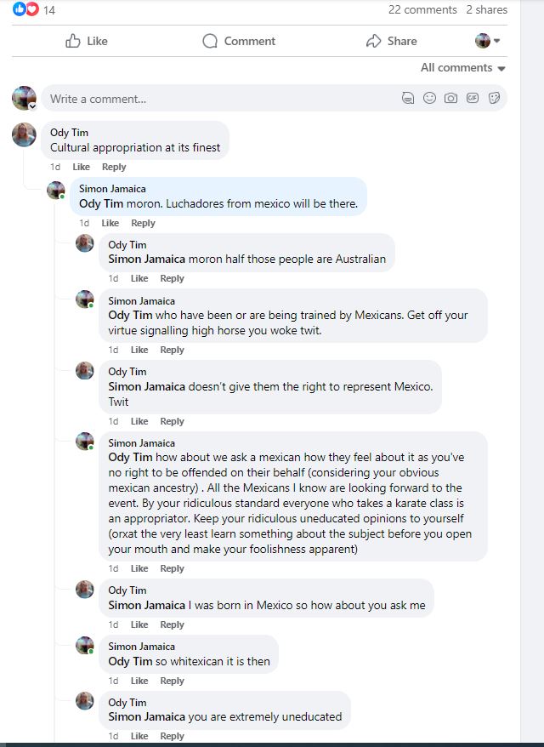Open the 22 comments link
544x747 pixels.
point(422,9)
